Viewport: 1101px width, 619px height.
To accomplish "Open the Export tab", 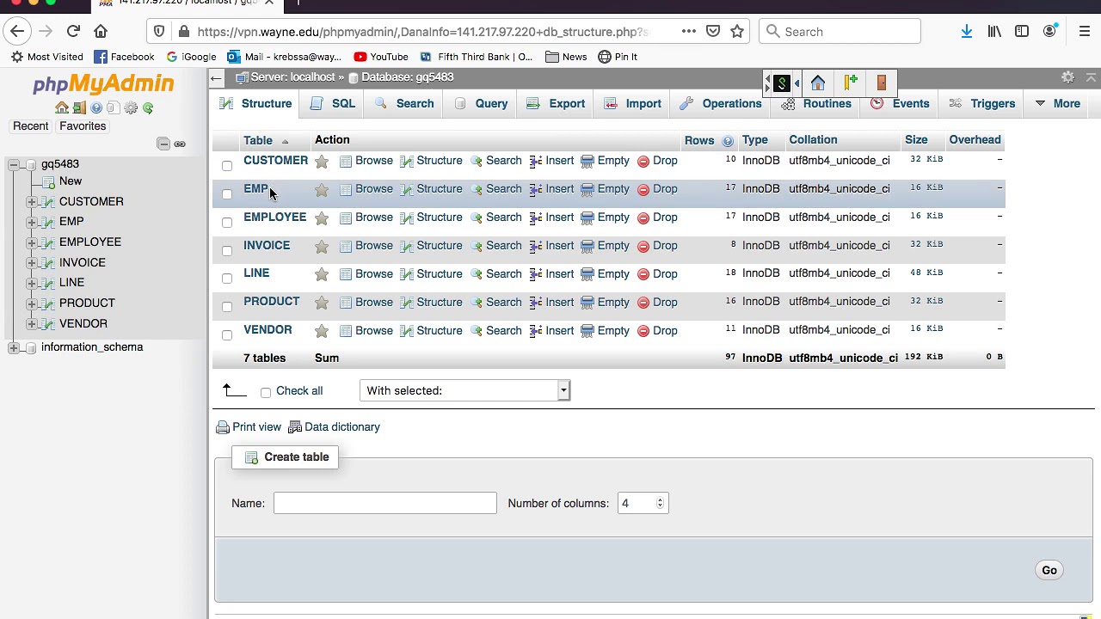I will 556,103.
